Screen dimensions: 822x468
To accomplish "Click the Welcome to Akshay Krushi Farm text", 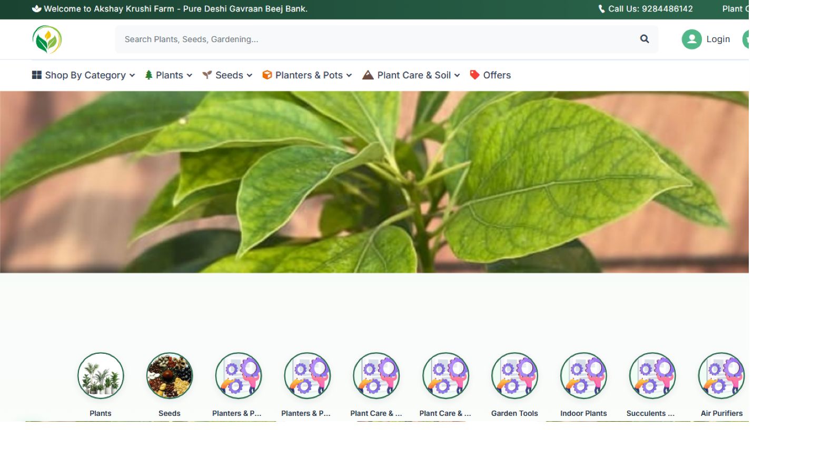I will point(176,9).
